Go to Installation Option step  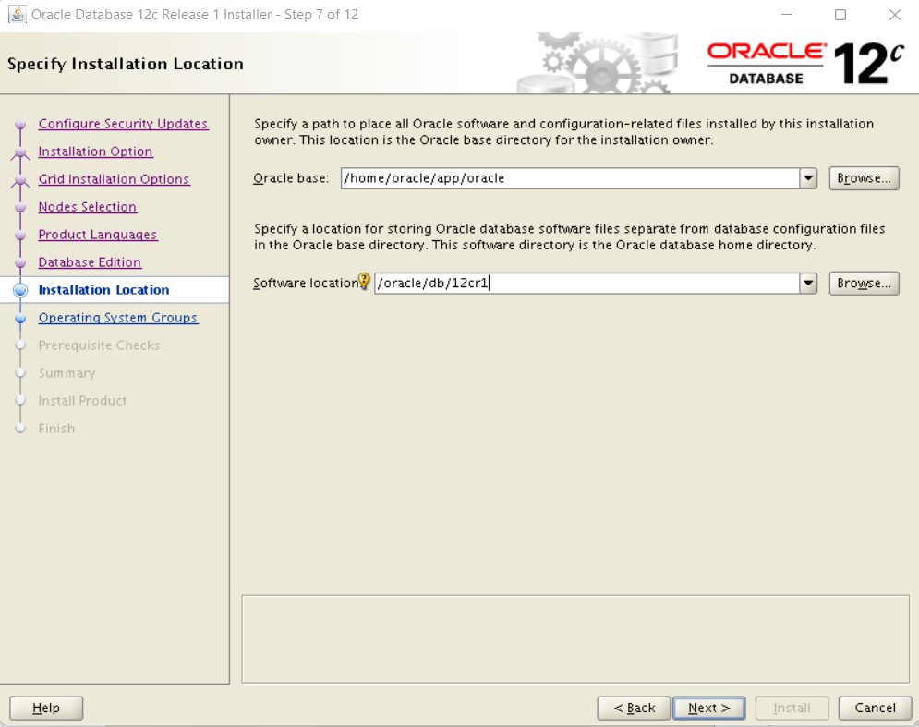coord(95,151)
